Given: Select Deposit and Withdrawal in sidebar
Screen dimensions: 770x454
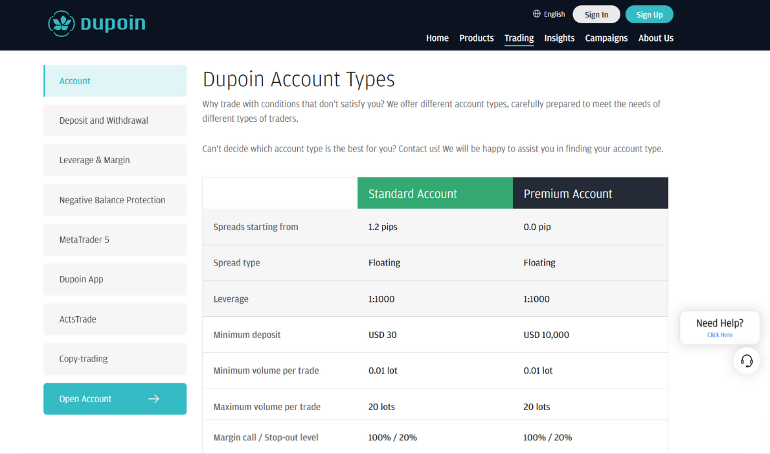Looking at the screenshot, I should click(115, 120).
